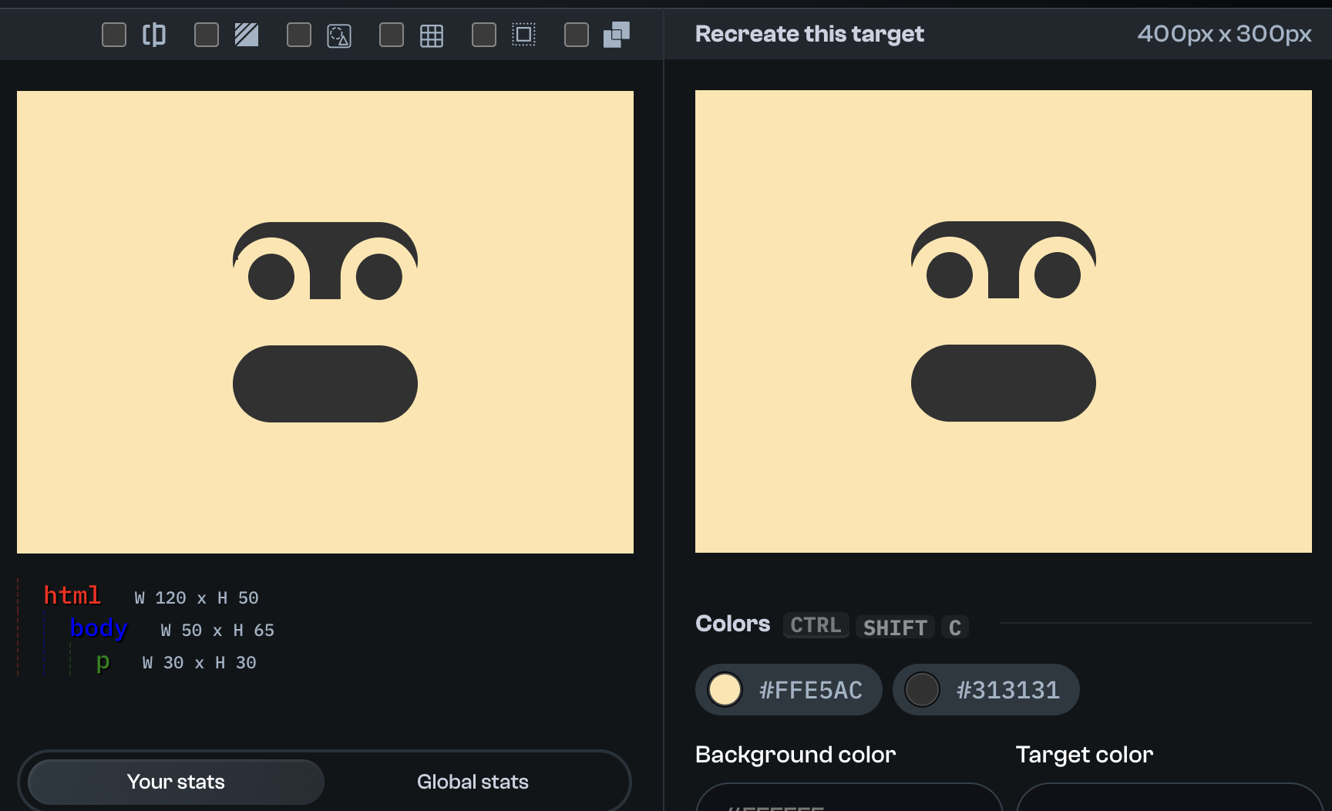Viewport: 1332px width, 811px height.
Task: Tick the checkbox next to the dotted outline
Action: point(483,34)
